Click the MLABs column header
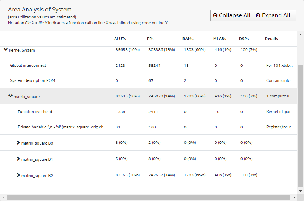The image size is (304, 201). pyautogui.click(x=219, y=39)
